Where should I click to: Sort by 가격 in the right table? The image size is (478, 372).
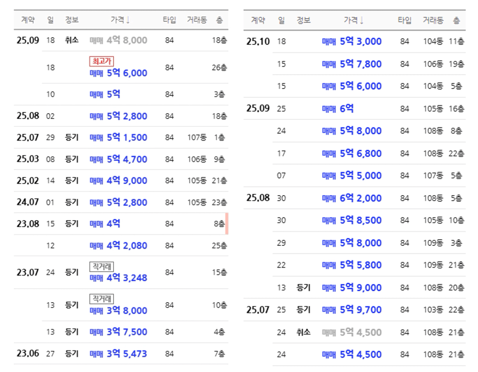coord(353,21)
